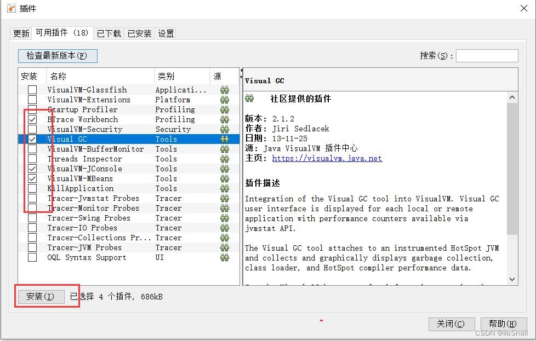Select the 可用插件 (18) tab

[x=62, y=33]
